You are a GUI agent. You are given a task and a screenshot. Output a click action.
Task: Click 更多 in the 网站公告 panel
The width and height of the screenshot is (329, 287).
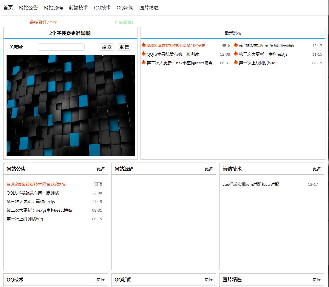click(x=101, y=169)
